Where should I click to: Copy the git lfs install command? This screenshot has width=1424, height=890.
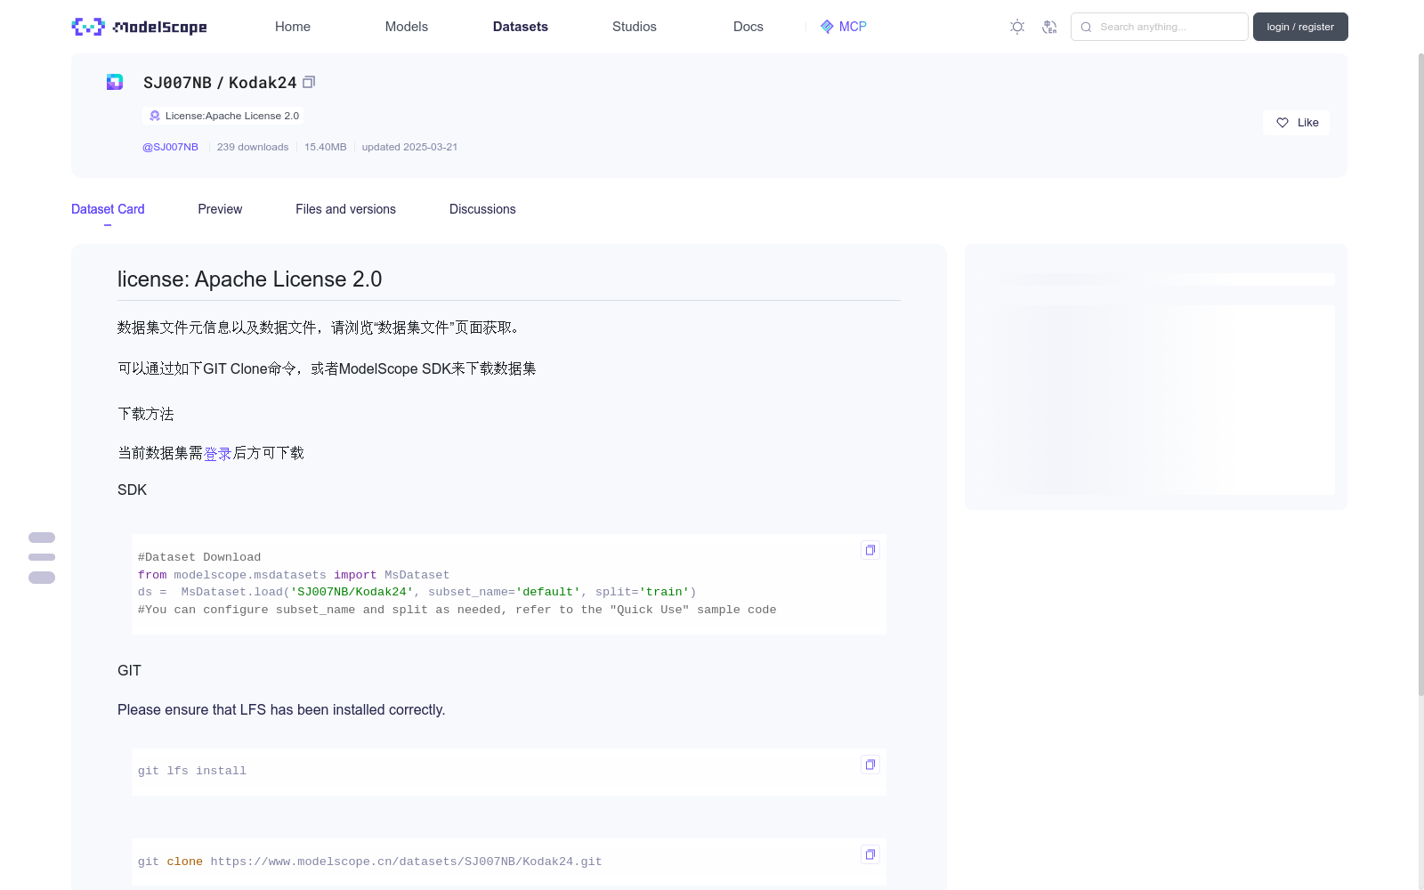tap(870, 765)
